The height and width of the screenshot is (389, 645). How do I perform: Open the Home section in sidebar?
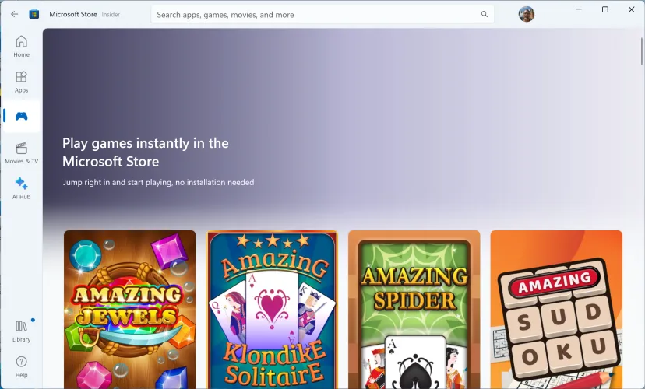21,46
